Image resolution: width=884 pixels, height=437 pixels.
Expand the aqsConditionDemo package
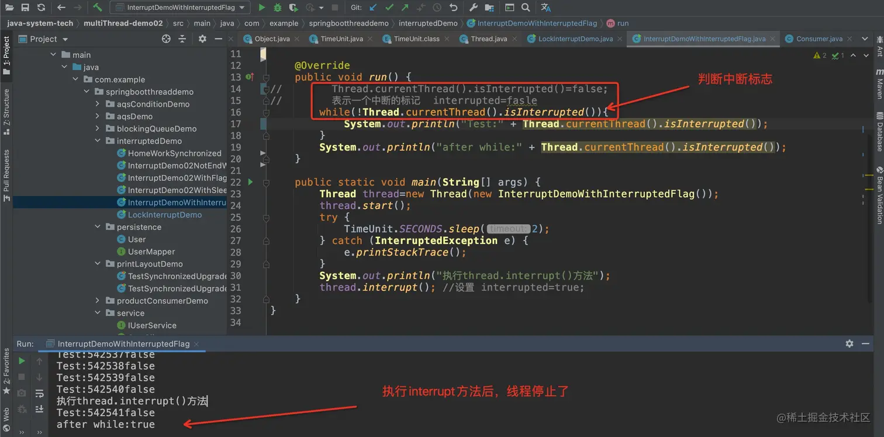point(98,104)
